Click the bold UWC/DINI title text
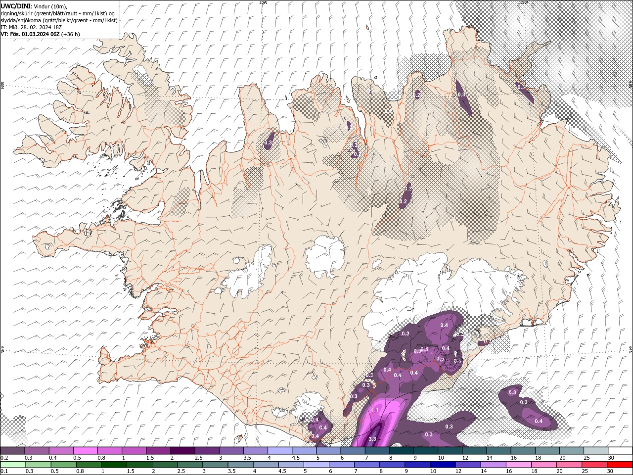Image resolution: width=633 pixels, height=475 pixels. tap(15, 5)
